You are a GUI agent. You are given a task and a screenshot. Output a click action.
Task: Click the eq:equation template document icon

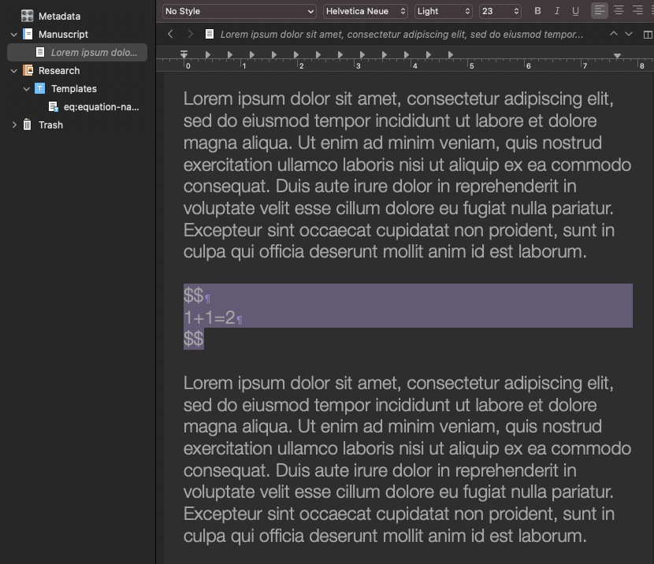(x=53, y=106)
